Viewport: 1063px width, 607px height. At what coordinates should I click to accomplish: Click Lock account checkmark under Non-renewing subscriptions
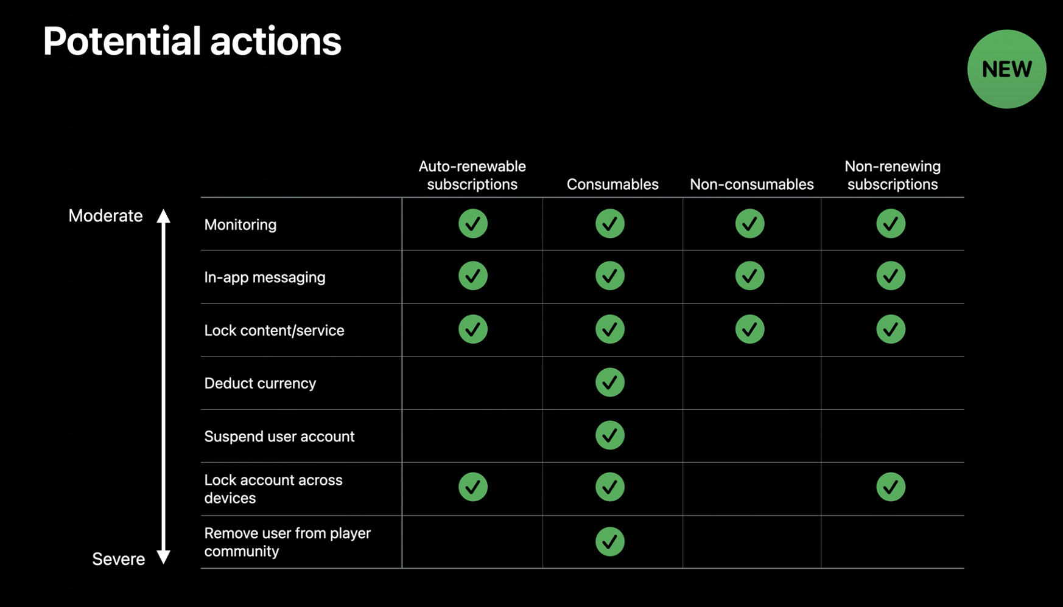click(x=891, y=487)
